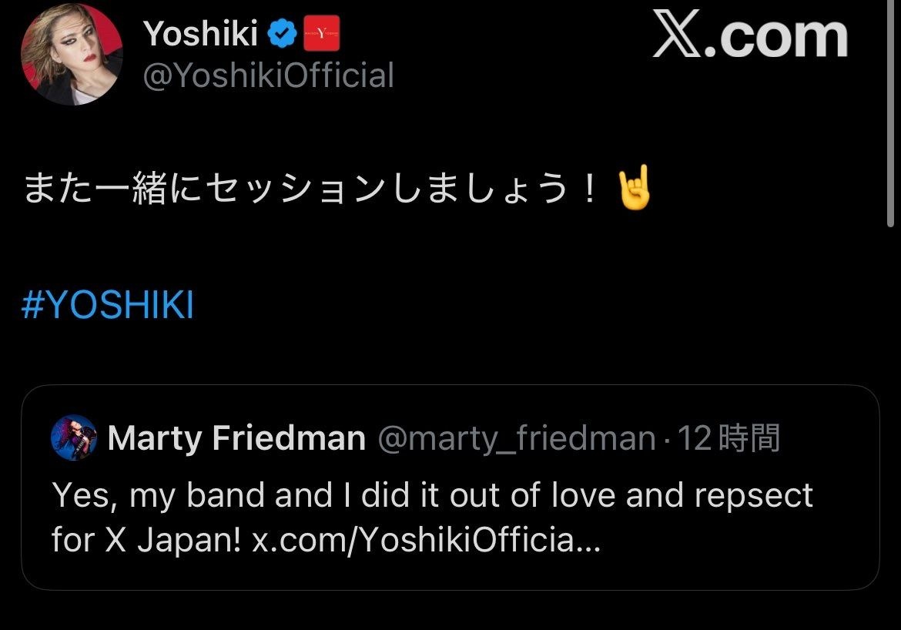
Task: Click the Yoshiki display name
Action: pos(200,33)
